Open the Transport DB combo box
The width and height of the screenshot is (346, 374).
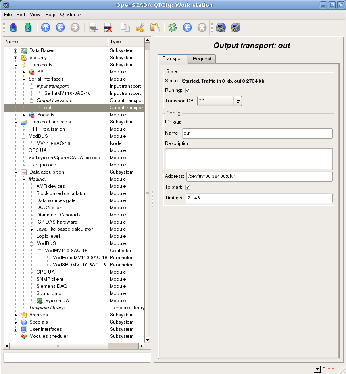(x=219, y=101)
